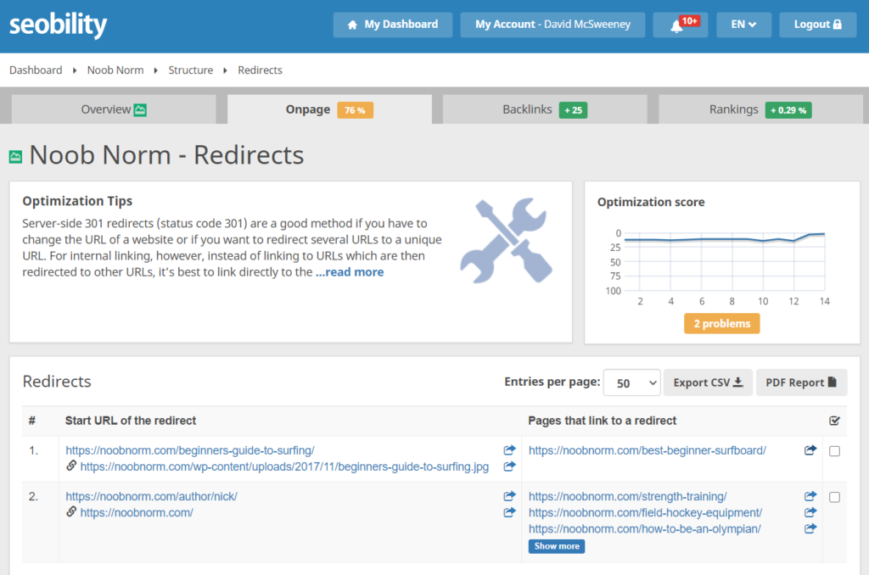Open how-to-be-an-olympian page link
This screenshot has height=575, width=869.
tap(645, 529)
